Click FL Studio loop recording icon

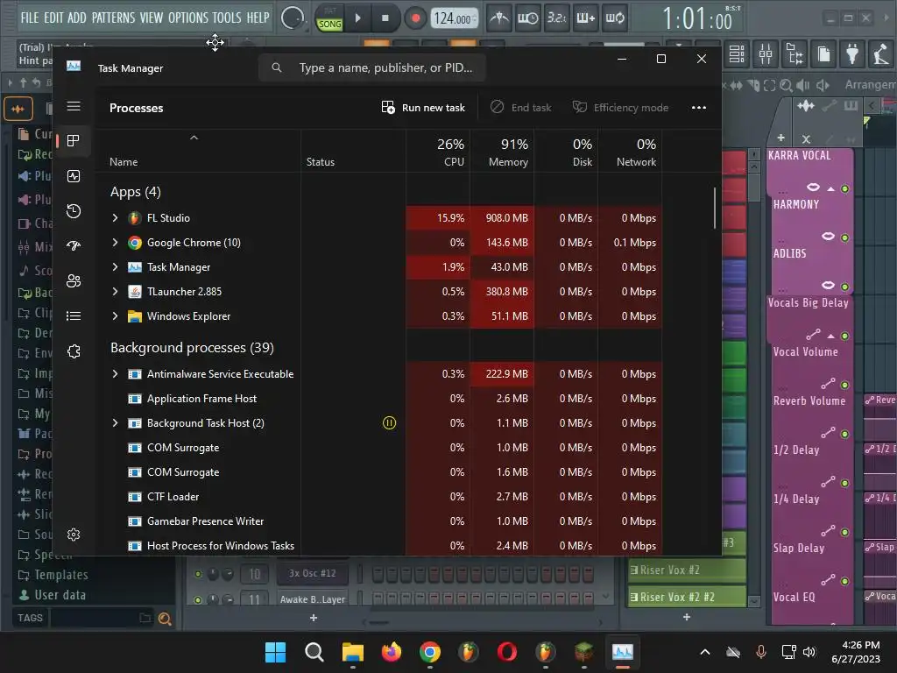[614, 18]
